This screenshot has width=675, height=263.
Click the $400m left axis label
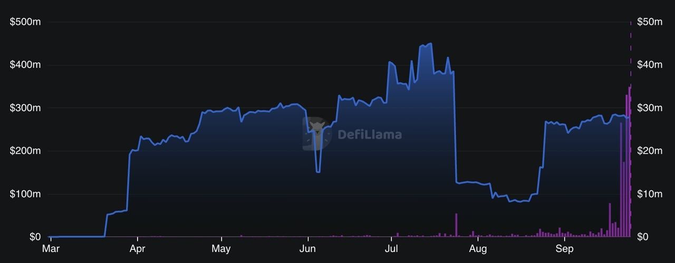(26, 65)
